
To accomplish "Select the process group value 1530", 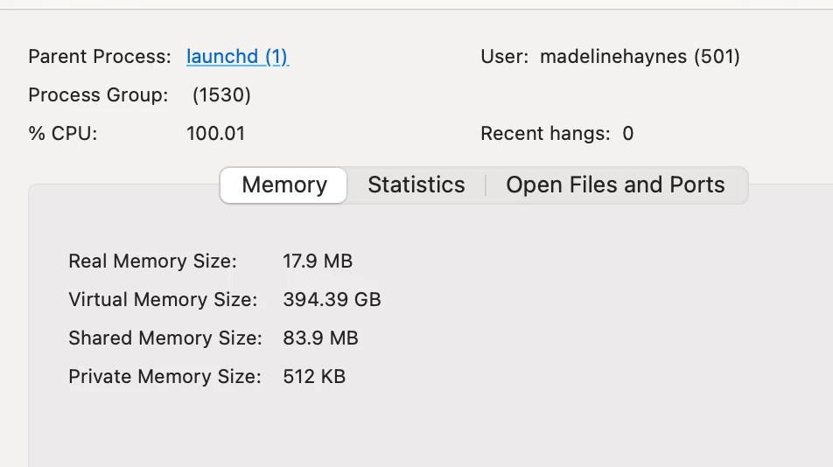I will point(221,95).
